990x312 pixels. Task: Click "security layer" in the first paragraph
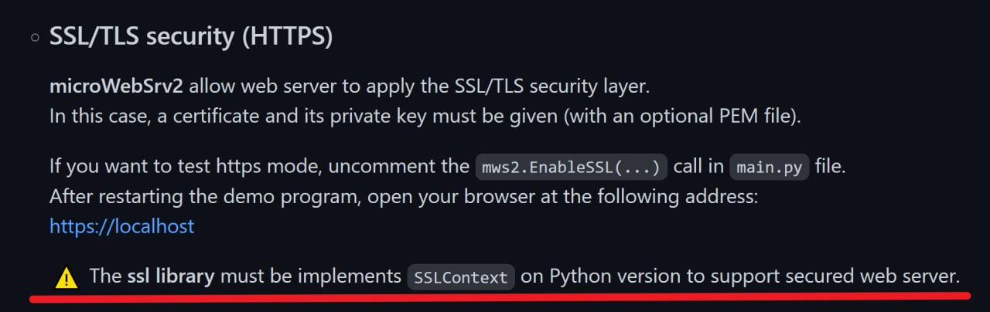pos(594,85)
